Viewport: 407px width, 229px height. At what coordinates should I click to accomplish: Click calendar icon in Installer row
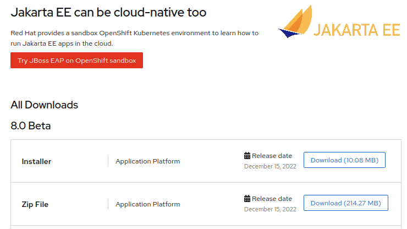[x=247, y=156]
